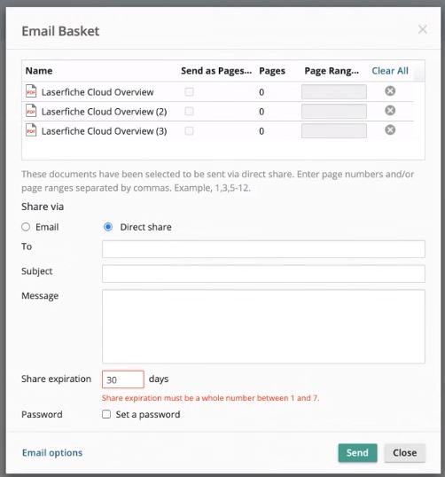Click the Name column header

[x=39, y=71]
